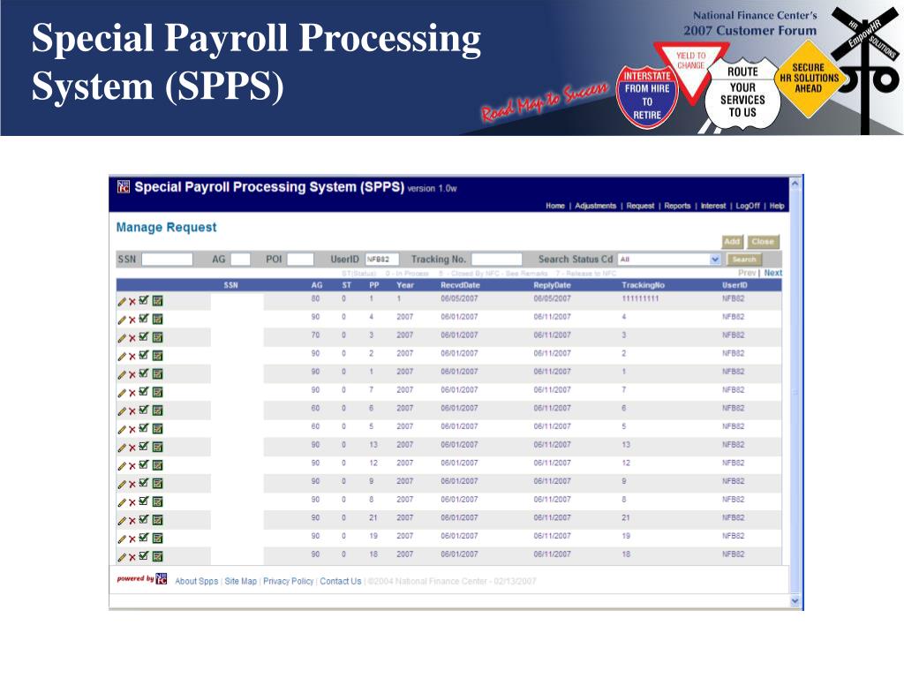The height and width of the screenshot is (678, 904).
Task: Open the Contact Us footer link
Action: click(340, 581)
